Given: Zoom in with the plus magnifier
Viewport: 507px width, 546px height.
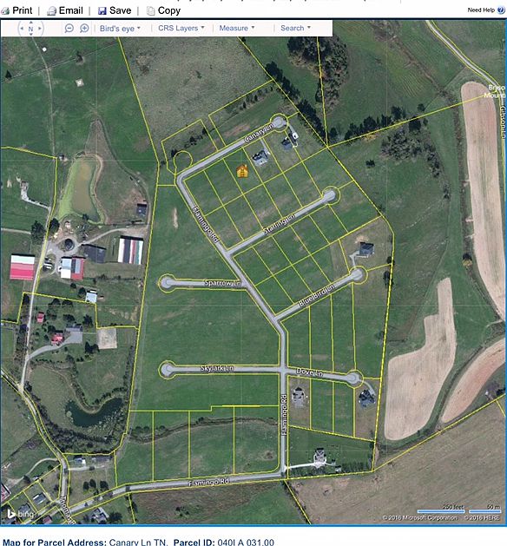Looking at the screenshot, I should (x=84, y=28).
